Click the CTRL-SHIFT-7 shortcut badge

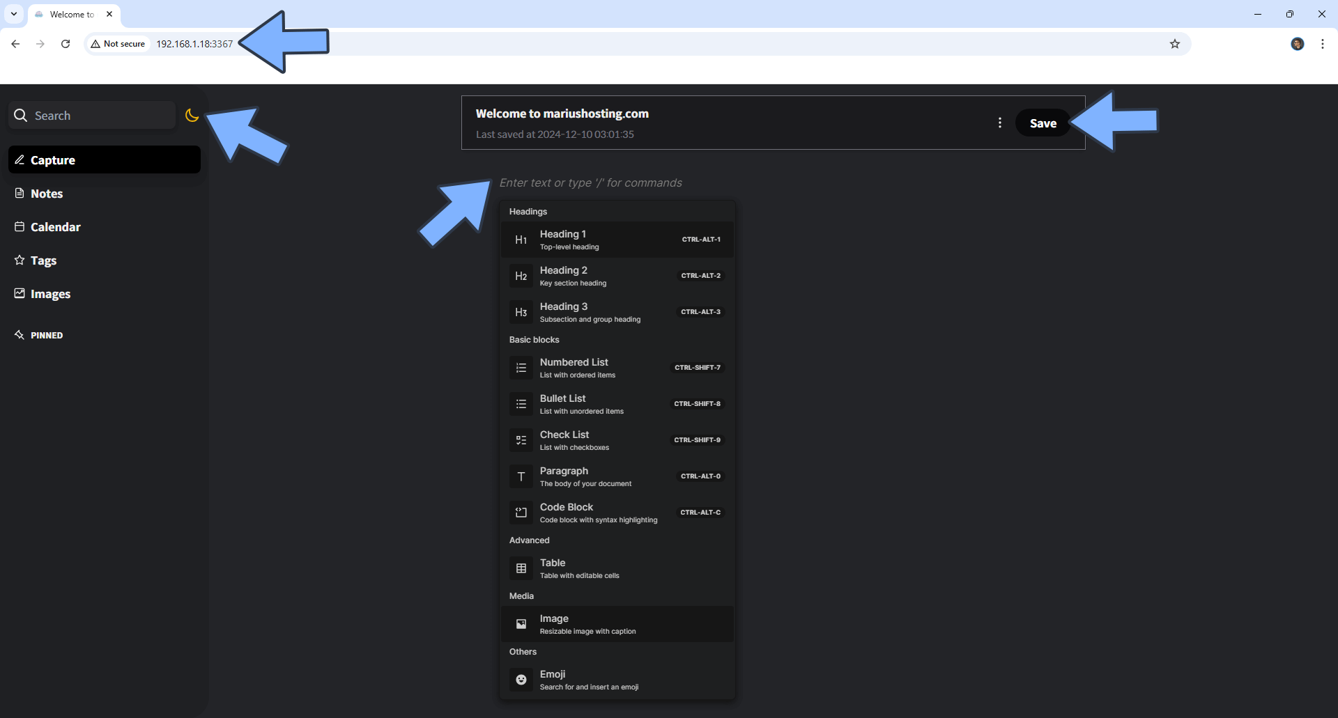click(x=698, y=368)
